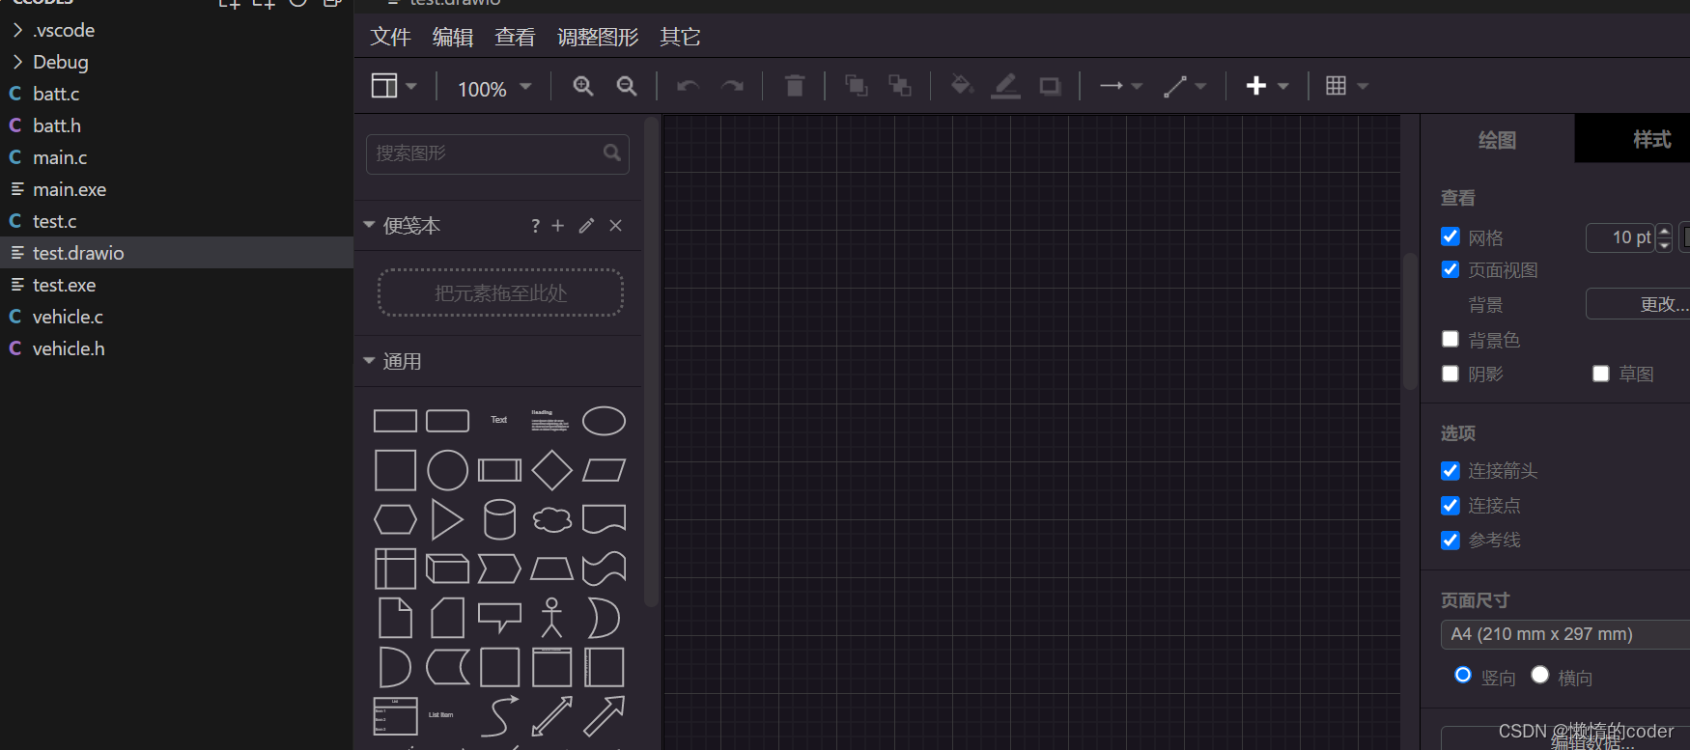This screenshot has height=750, width=1690.
Task: Click the zoom in magnifier icon
Action: coord(583,86)
